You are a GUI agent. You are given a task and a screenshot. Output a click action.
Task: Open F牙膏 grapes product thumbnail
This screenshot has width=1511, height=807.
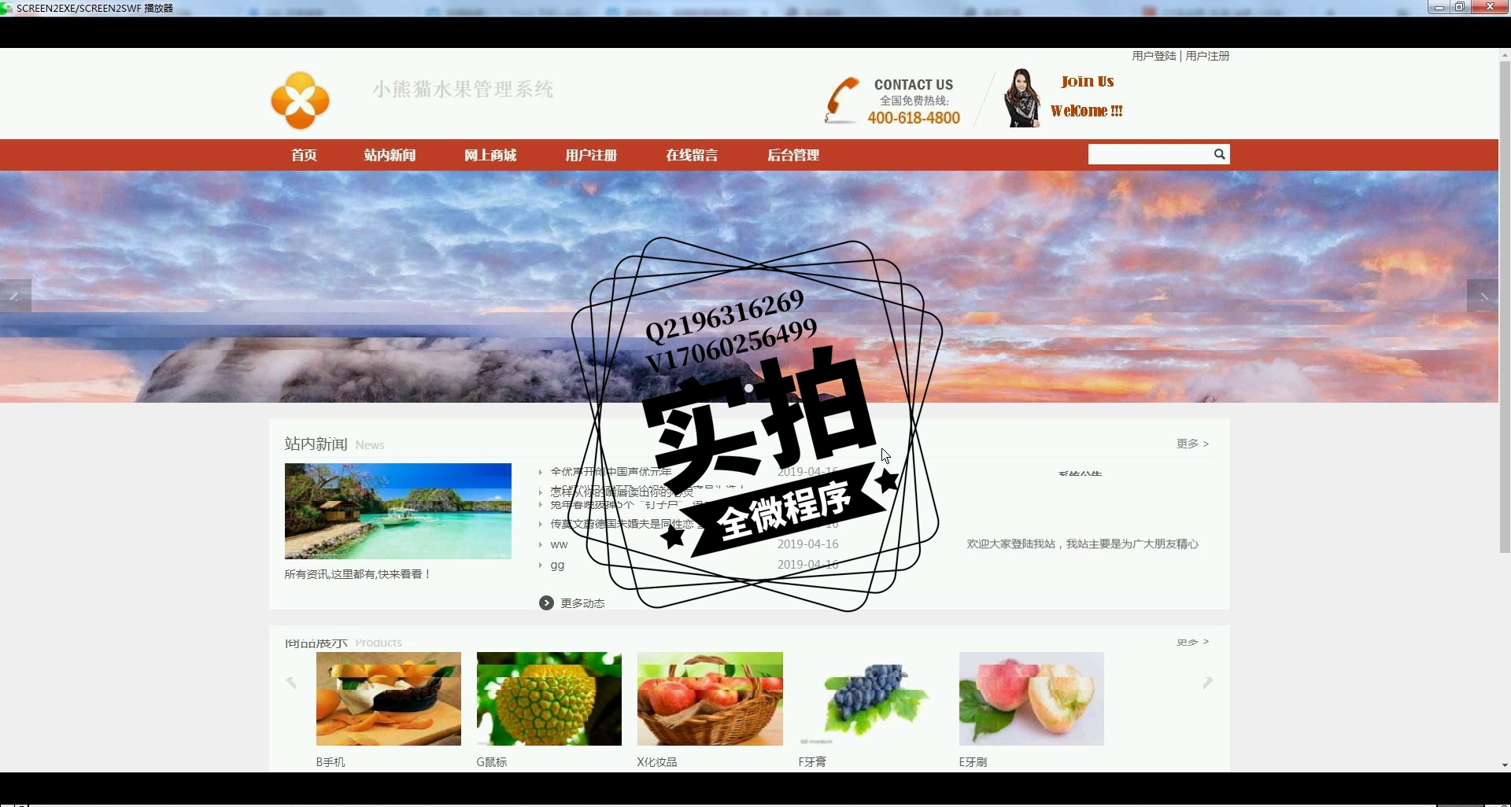870,698
